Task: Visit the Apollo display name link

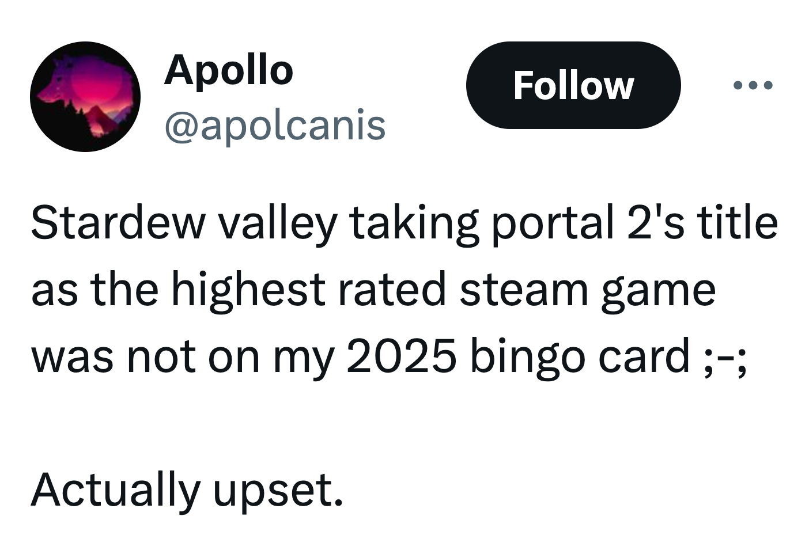Action: tap(229, 70)
